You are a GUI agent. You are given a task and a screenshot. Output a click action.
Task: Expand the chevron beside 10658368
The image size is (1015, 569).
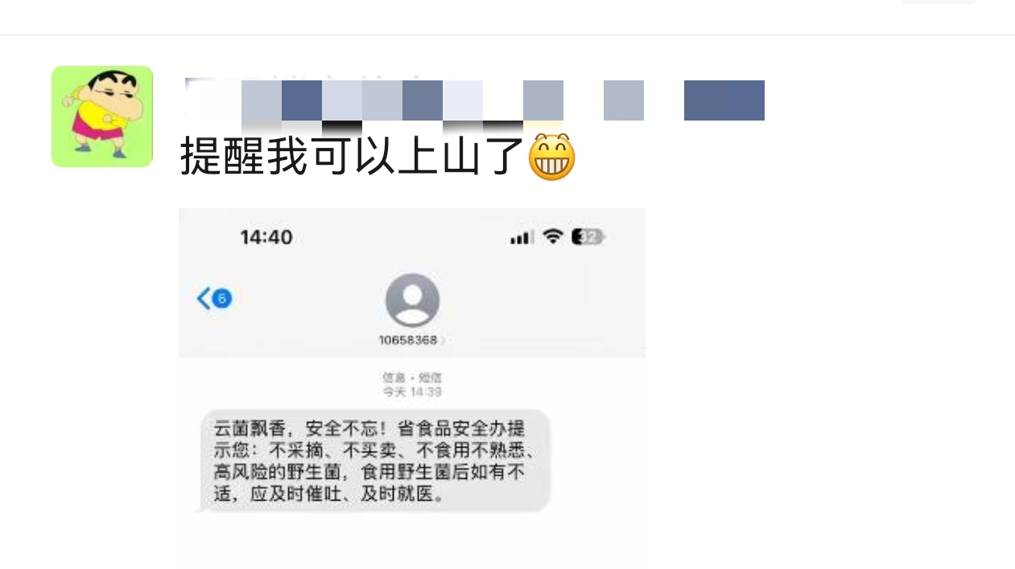443,340
